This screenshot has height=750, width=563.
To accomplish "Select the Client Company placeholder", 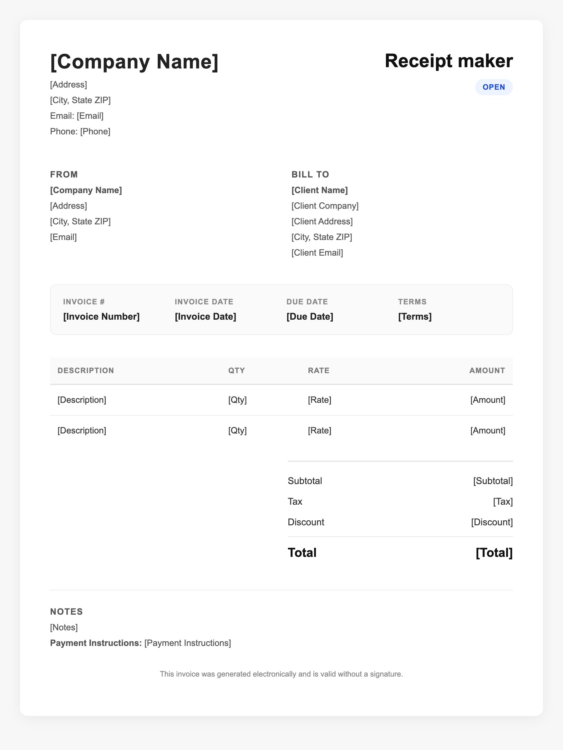I will click(325, 206).
